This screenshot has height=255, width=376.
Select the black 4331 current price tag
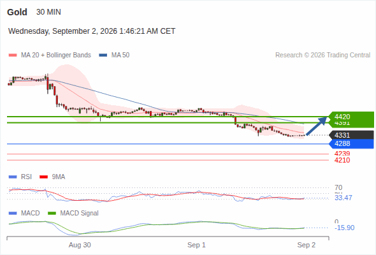[351, 135]
